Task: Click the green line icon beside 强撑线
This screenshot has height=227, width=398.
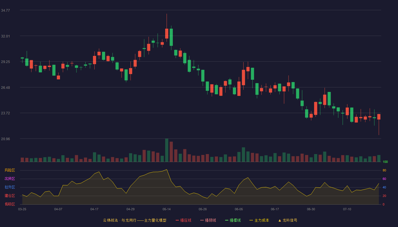Action: click(x=227, y=220)
